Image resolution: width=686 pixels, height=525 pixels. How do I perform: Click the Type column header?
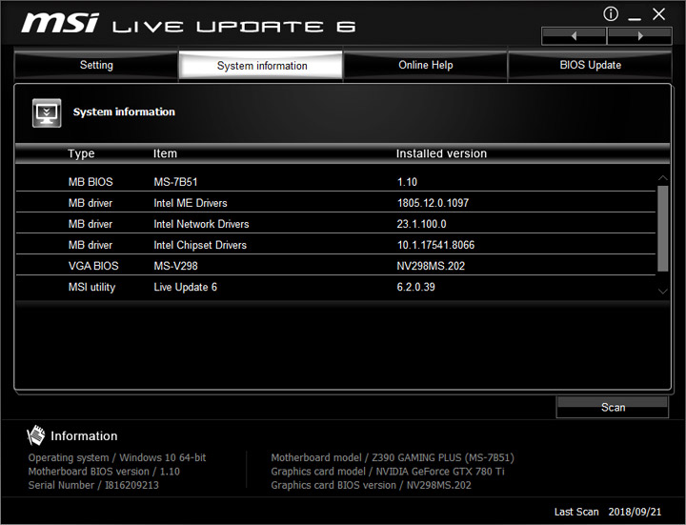81,153
